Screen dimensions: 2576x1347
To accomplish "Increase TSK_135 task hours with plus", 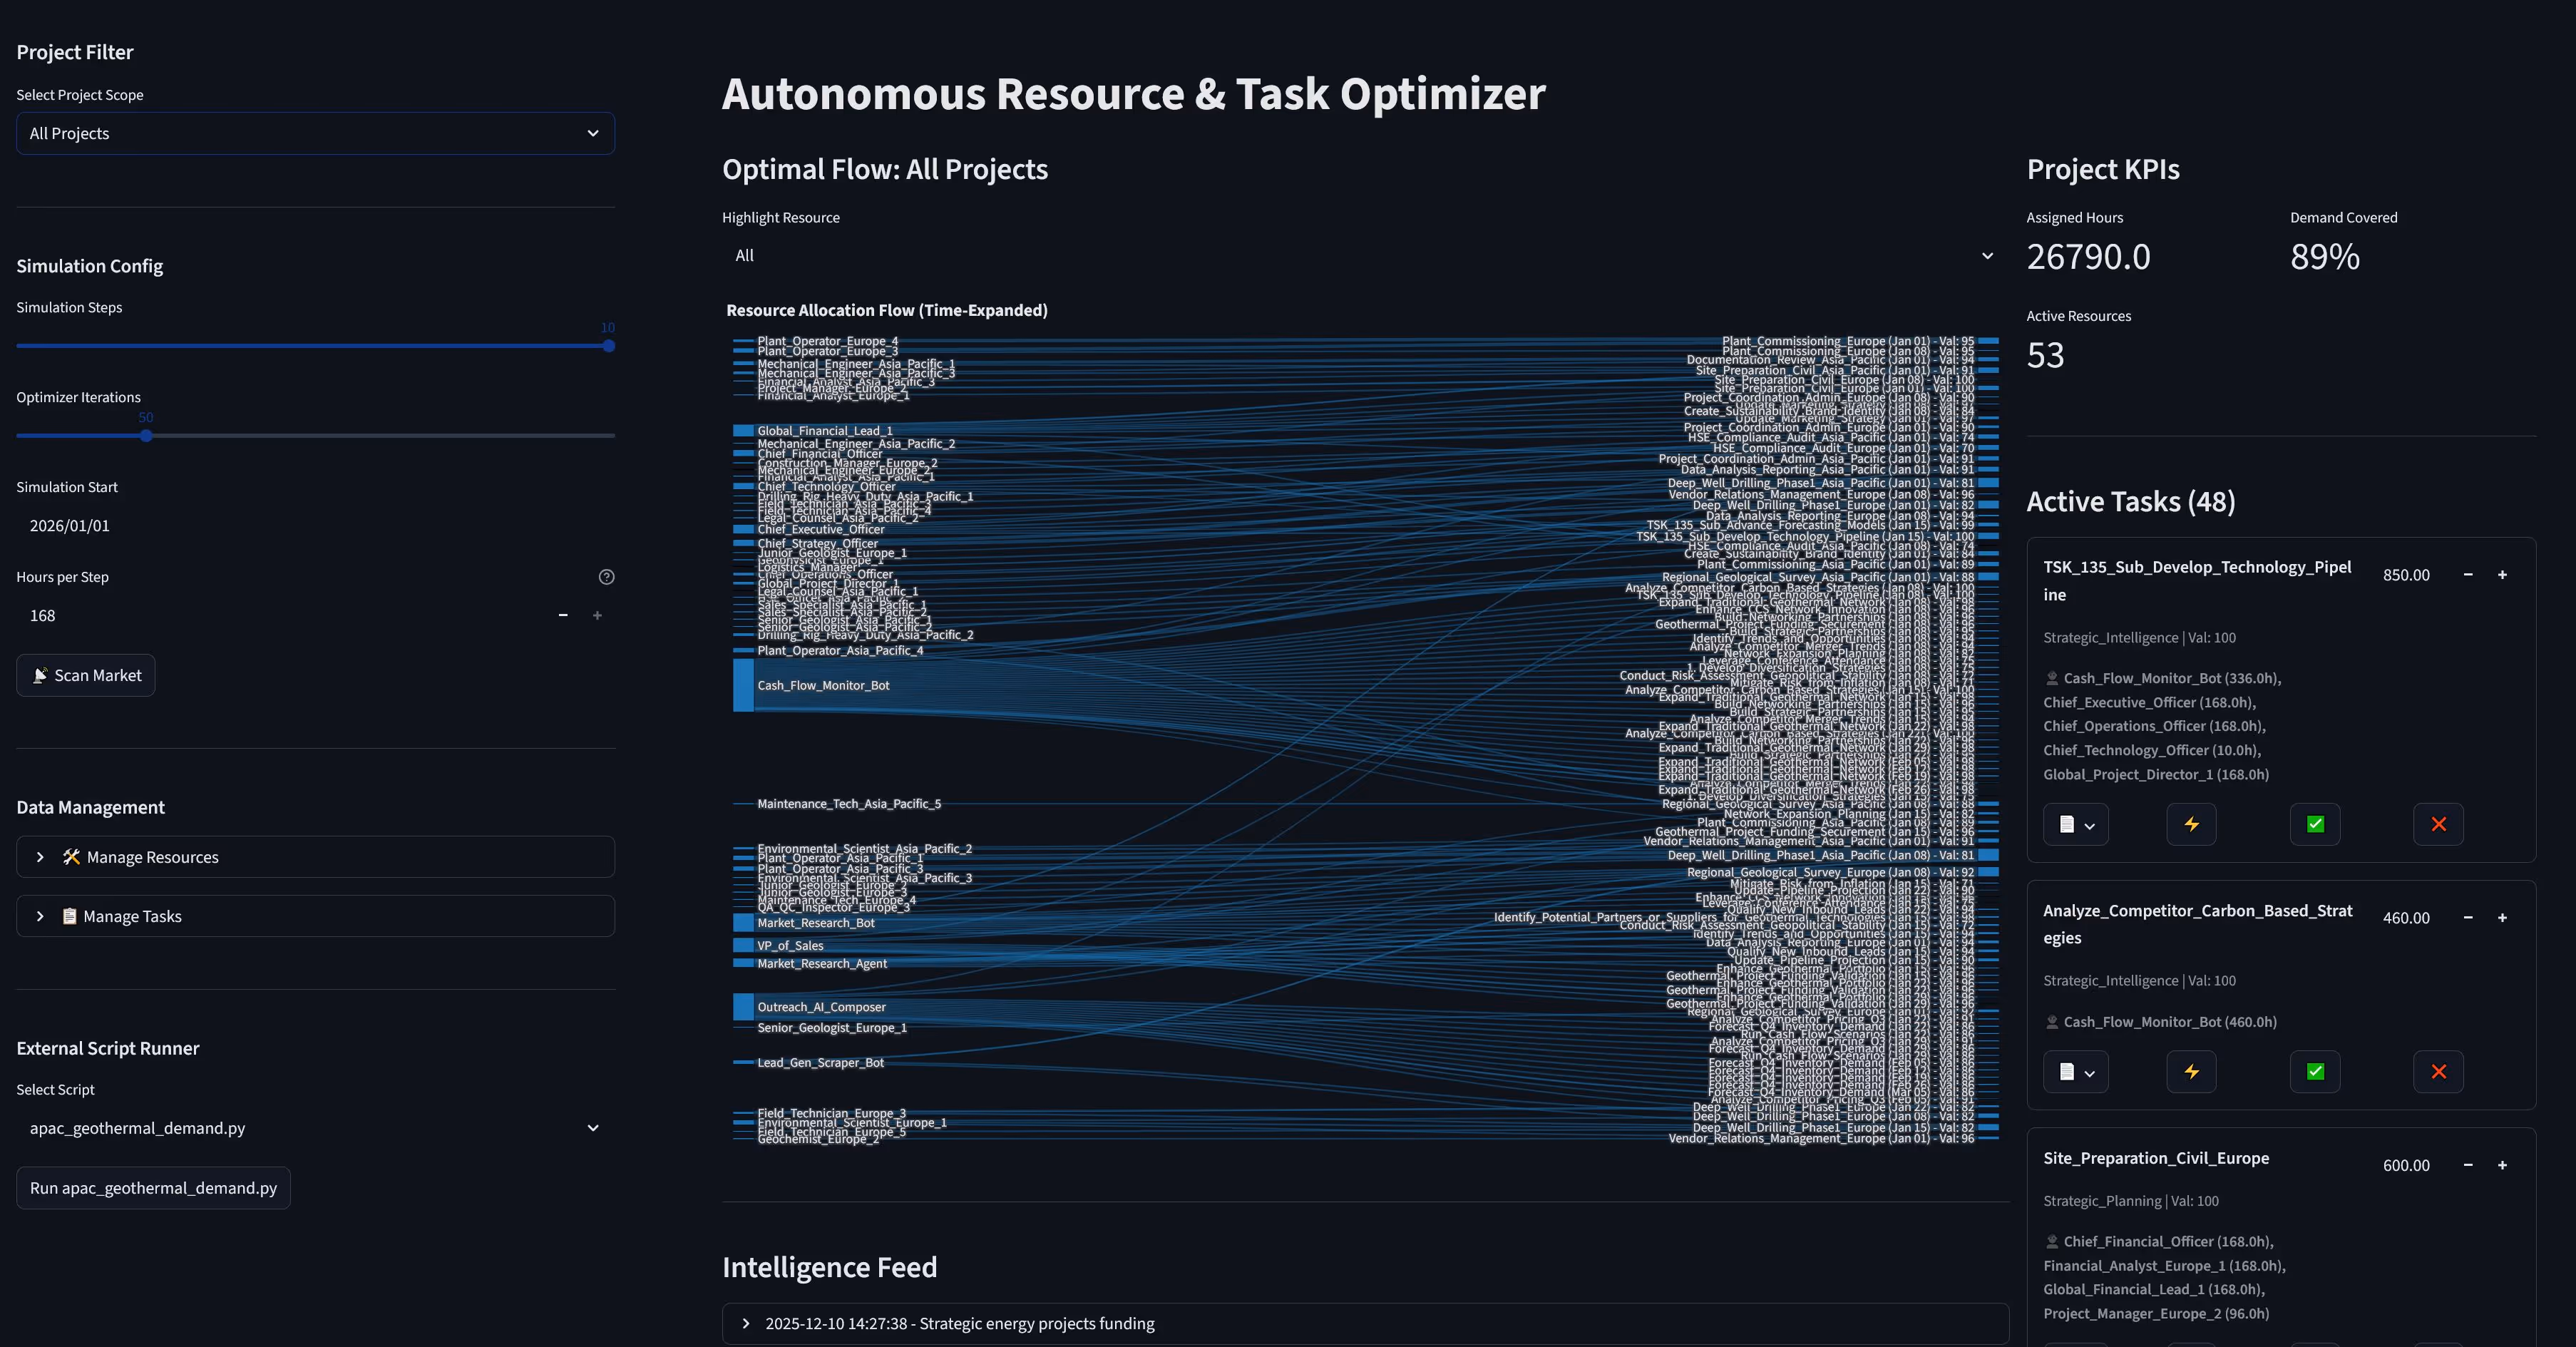I will pos(2502,575).
